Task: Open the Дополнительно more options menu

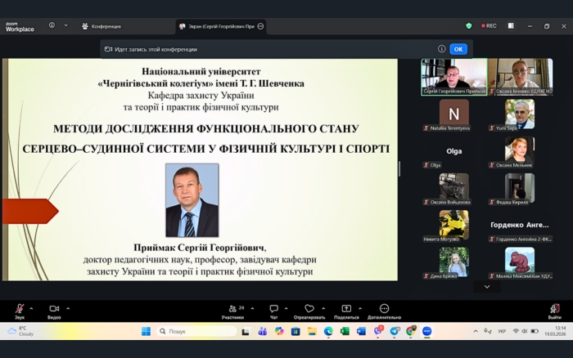Action: click(x=384, y=309)
